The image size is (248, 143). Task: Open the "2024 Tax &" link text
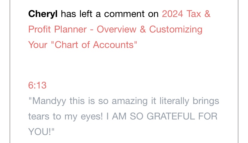[186, 14]
